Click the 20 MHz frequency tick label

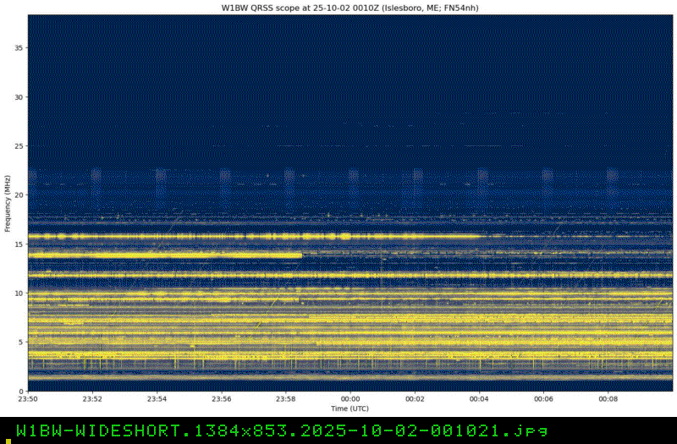pos(19,195)
